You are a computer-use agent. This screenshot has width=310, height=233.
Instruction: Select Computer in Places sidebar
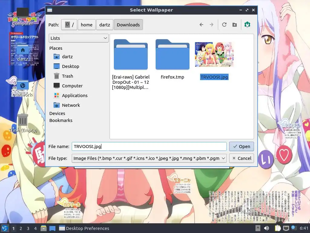coord(72,86)
